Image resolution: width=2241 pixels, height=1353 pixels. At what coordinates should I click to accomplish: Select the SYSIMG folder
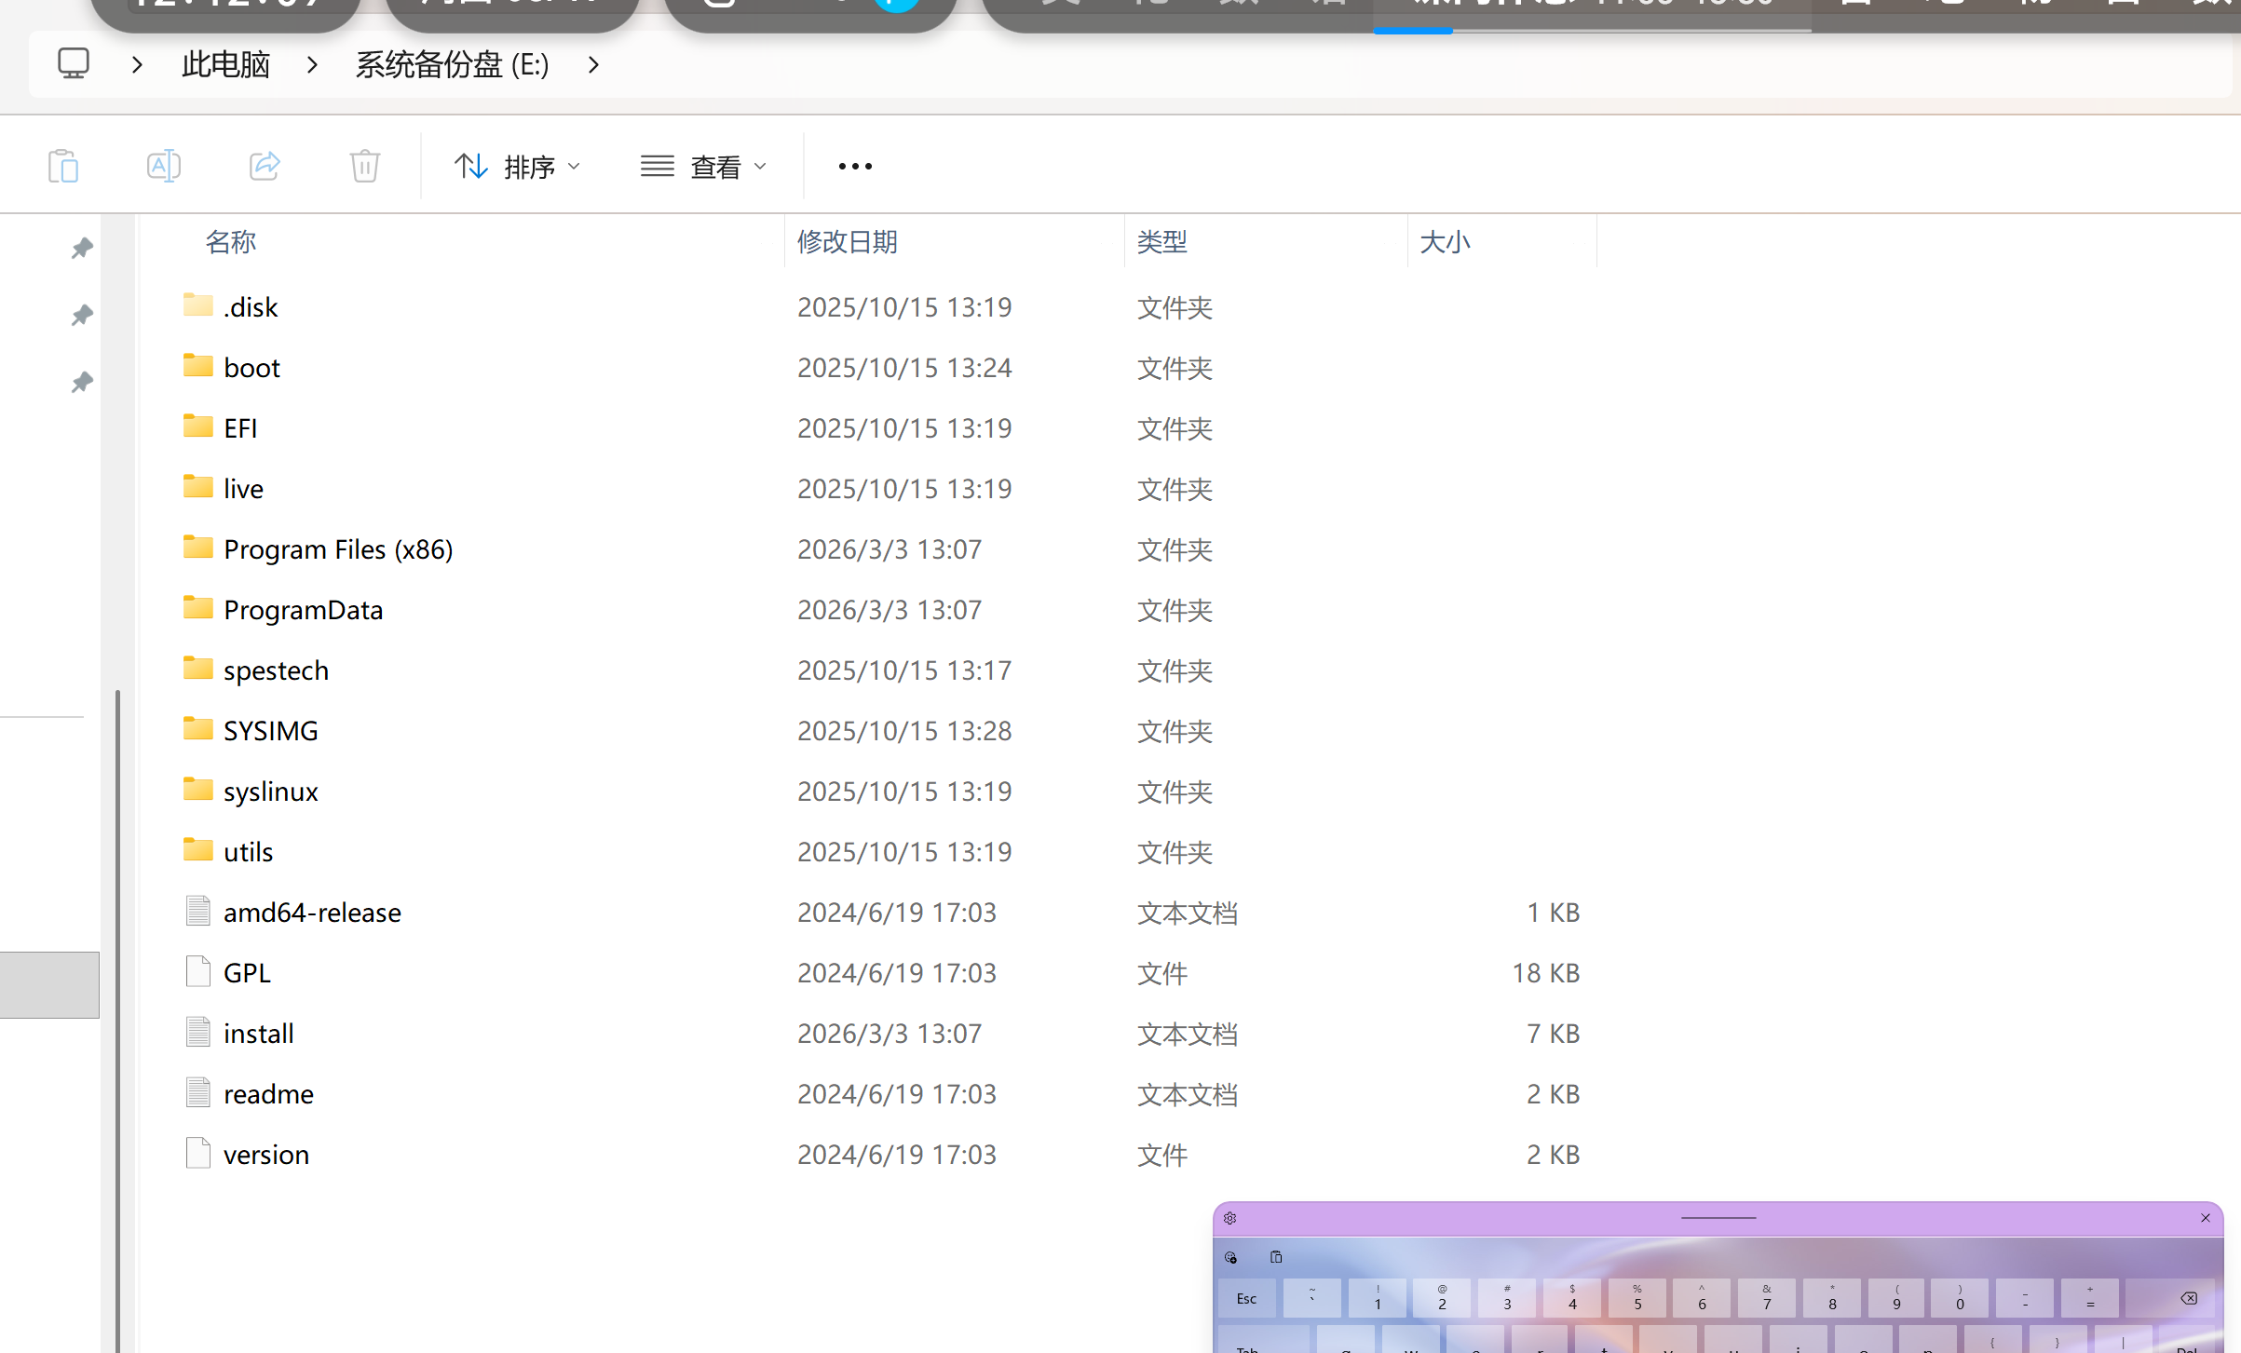pyautogui.click(x=270, y=731)
